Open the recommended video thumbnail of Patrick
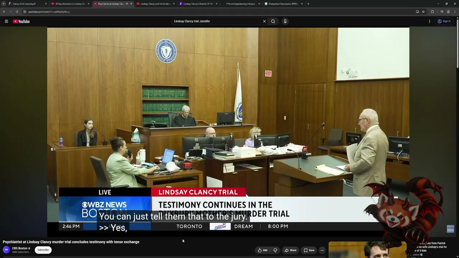 click(x=368, y=250)
